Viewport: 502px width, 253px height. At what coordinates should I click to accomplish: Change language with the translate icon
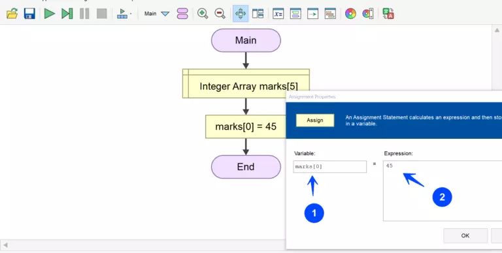[x=388, y=14]
